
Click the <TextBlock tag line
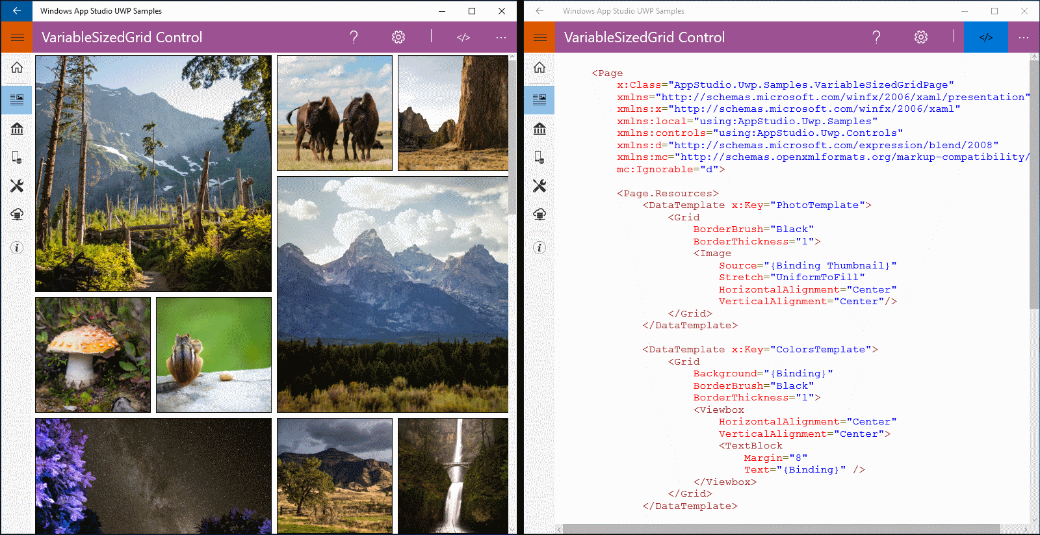click(751, 446)
